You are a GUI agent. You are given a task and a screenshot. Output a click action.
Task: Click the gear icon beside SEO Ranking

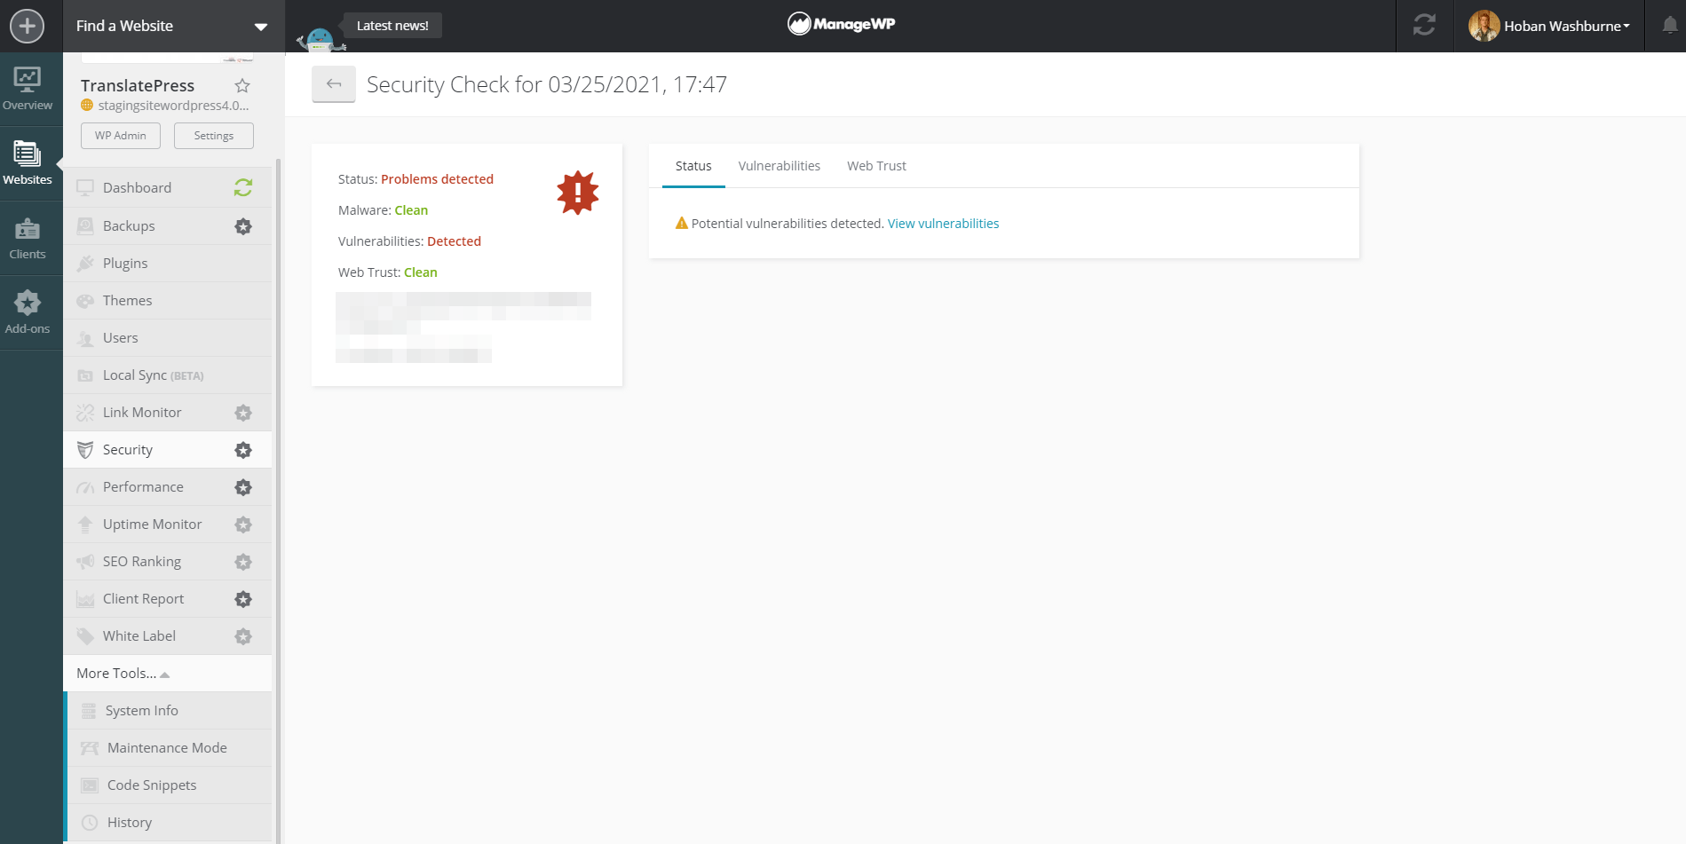(243, 562)
